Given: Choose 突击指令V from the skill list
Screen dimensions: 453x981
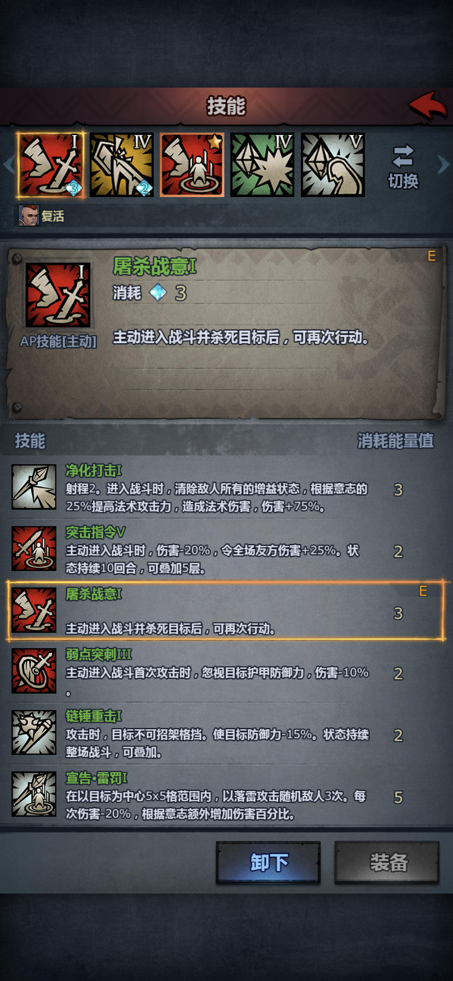Looking at the screenshot, I should [x=226, y=550].
